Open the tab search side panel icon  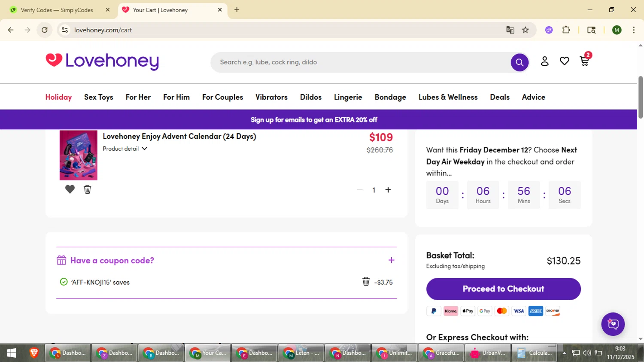click(591, 30)
